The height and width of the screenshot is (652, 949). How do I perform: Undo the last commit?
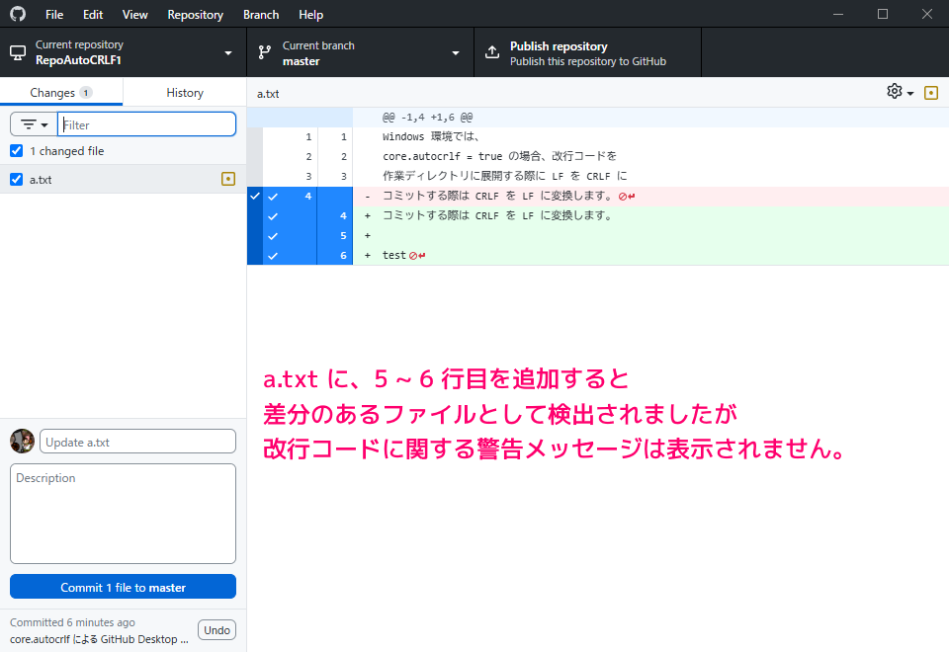point(216,630)
